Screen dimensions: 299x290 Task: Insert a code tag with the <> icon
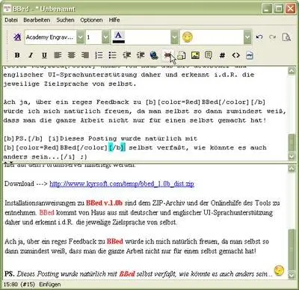tap(235, 55)
